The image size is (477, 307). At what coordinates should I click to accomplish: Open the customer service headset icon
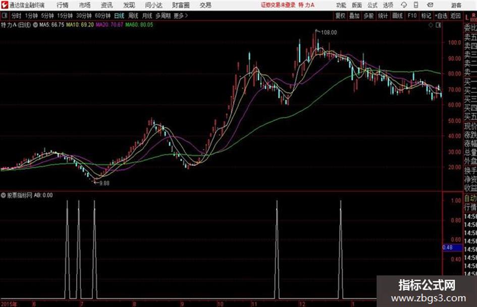coord(404,5)
